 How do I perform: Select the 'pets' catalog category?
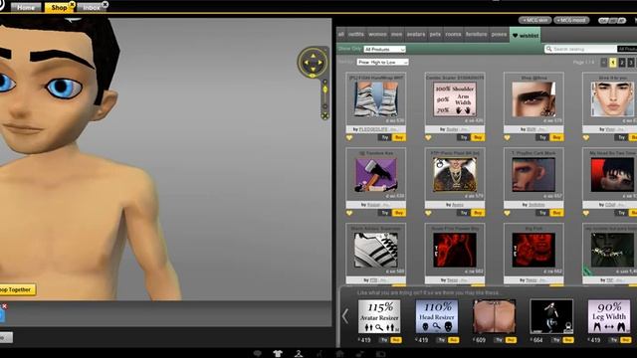click(435, 35)
